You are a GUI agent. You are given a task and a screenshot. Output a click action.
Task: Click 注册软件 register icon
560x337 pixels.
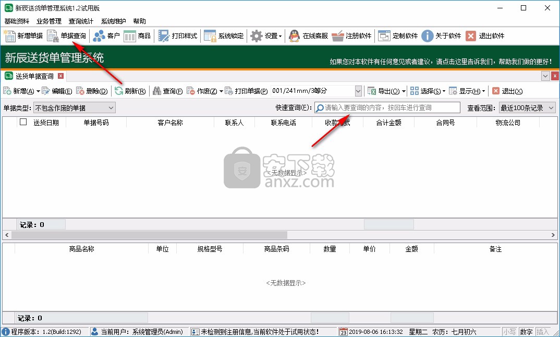(337, 36)
